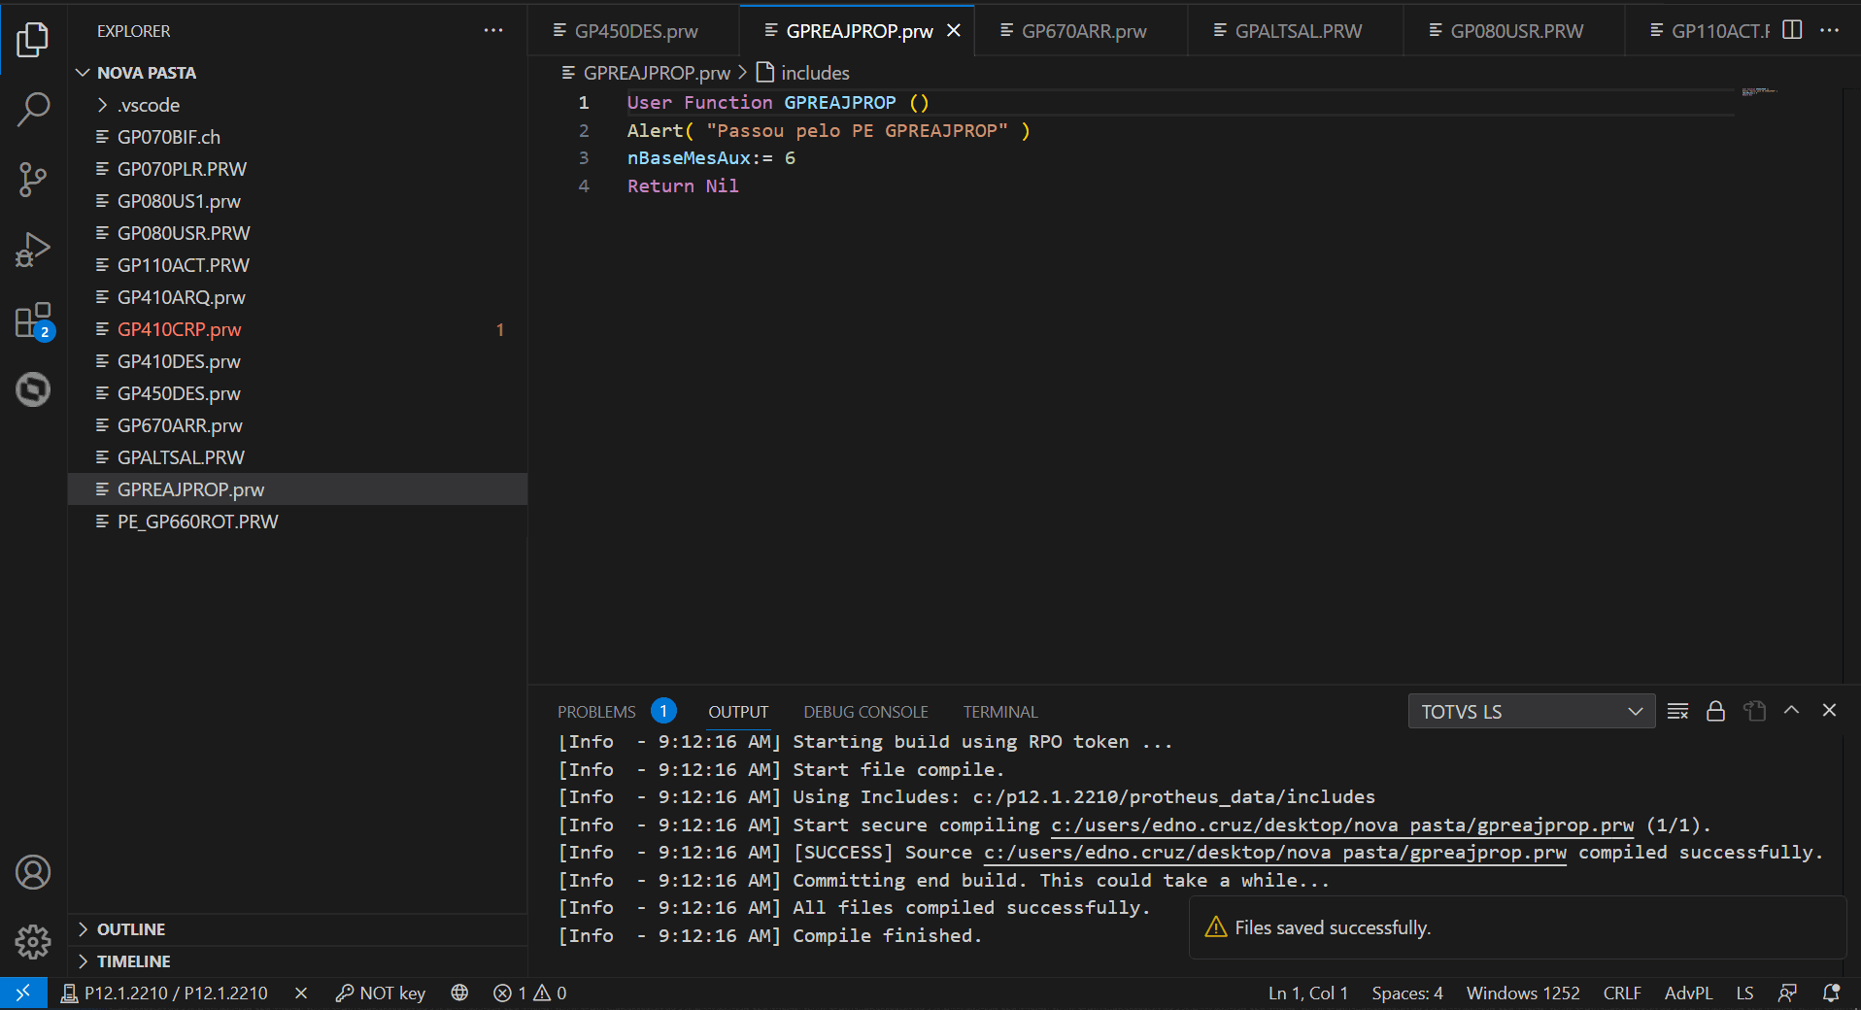Click Ln 1, Col 1 in the status bar

[x=1307, y=993]
